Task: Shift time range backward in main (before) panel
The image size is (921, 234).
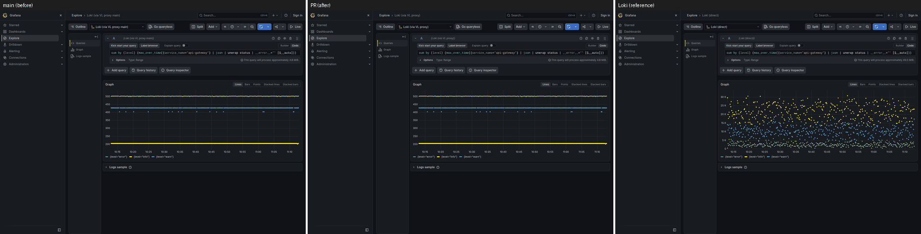Action: pos(225,27)
